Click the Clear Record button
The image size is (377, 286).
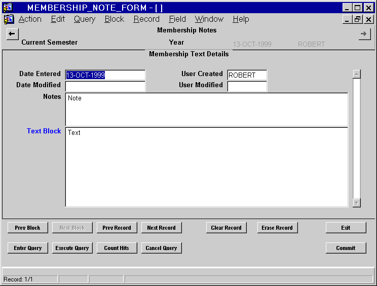coord(226,228)
